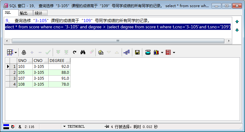Click the SNO cell 105

click(25, 73)
